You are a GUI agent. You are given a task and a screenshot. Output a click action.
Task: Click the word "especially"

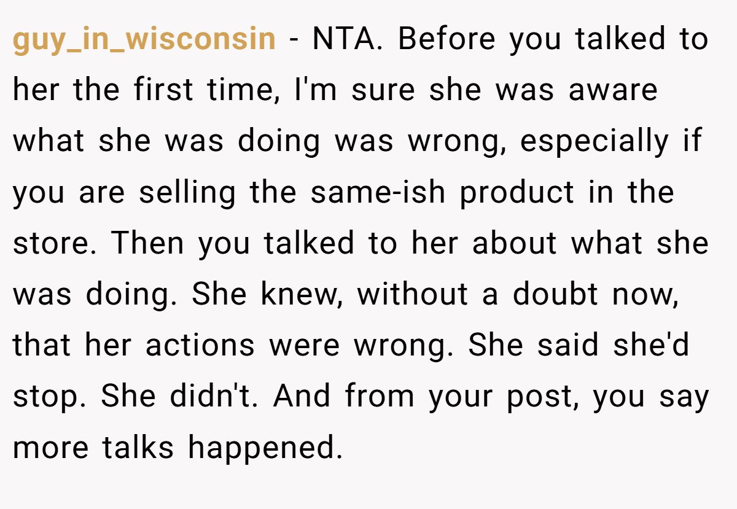click(593, 142)
